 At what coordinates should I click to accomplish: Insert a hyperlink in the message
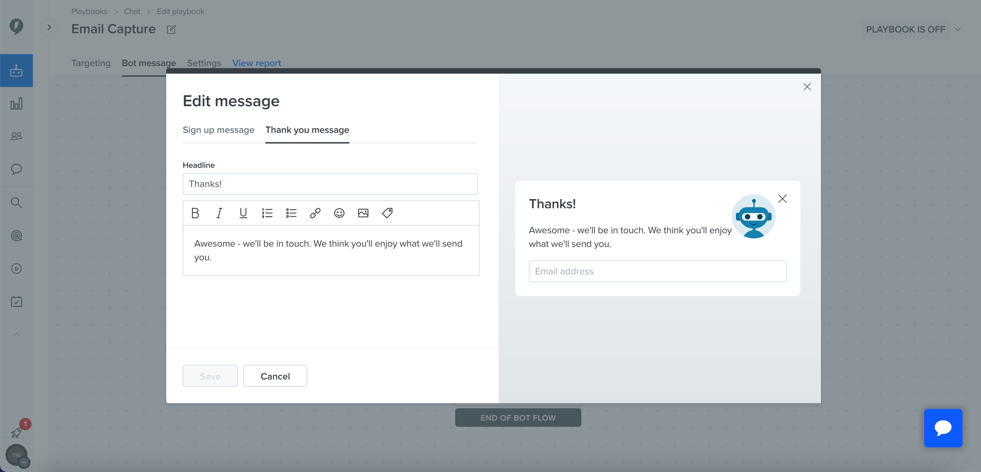(x=315, y=213)
